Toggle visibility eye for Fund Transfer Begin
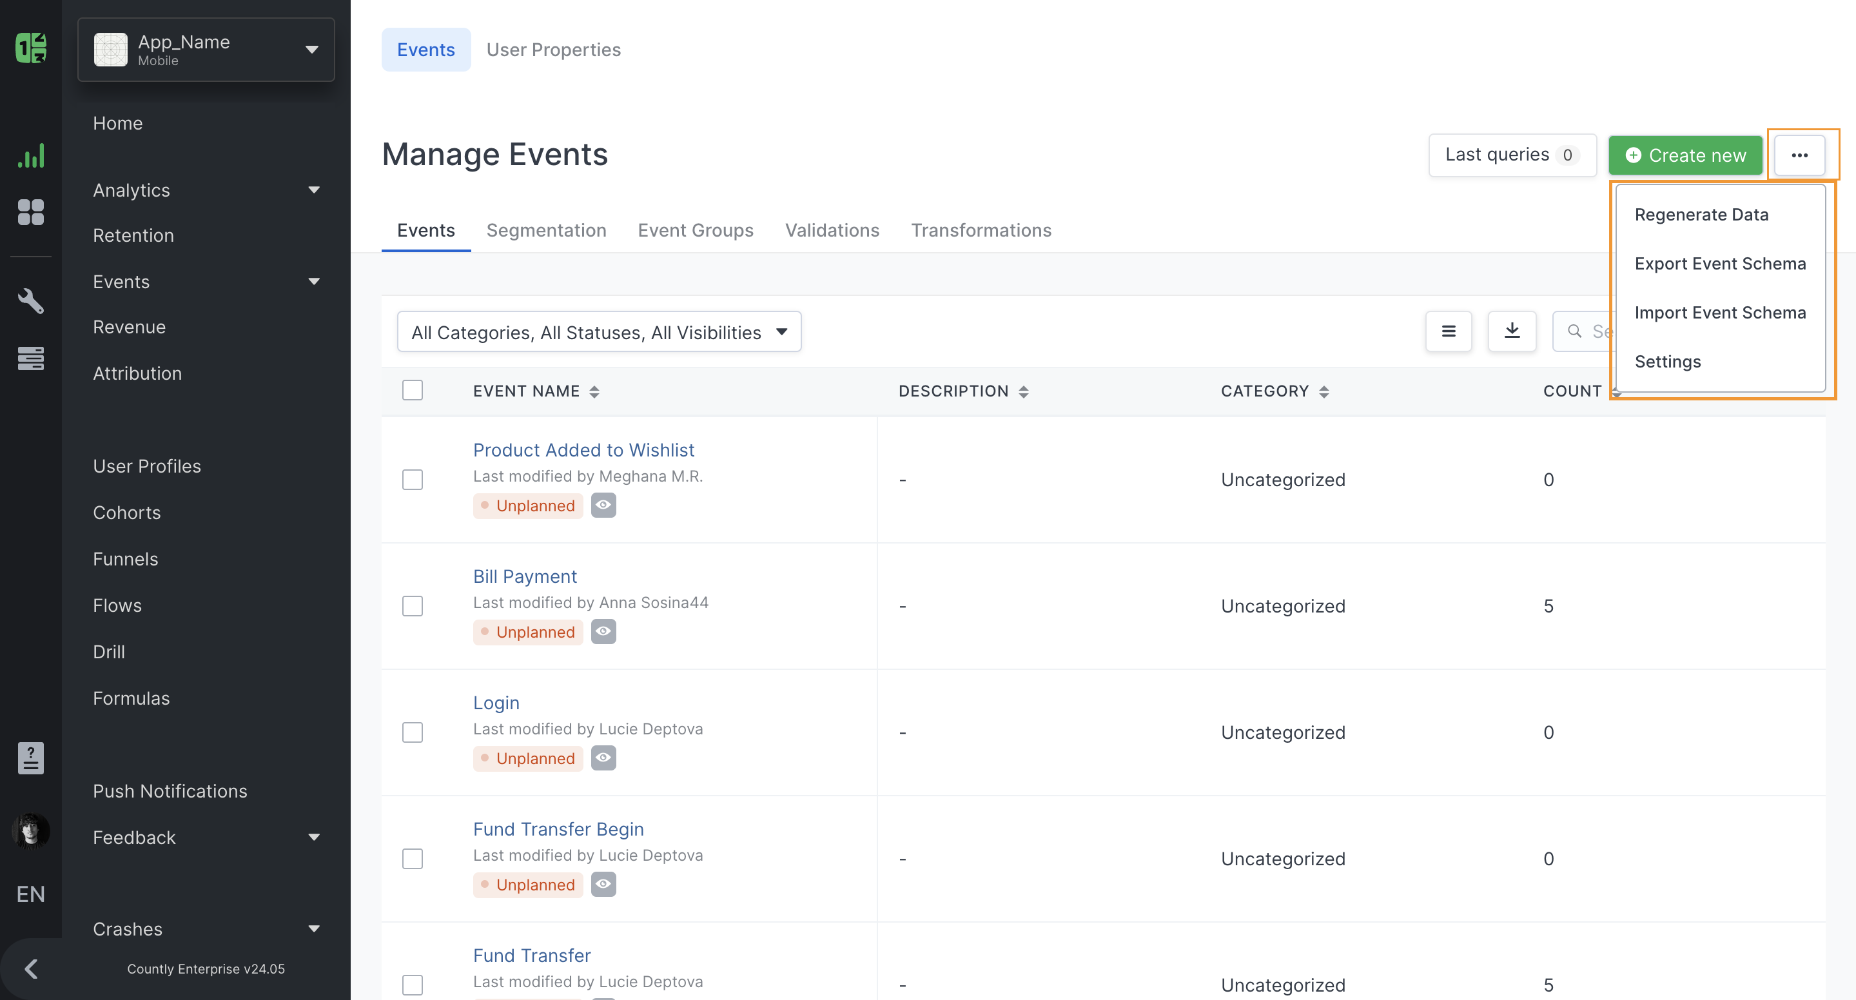Screen dimensions: 1856x1000 (604, 884)
